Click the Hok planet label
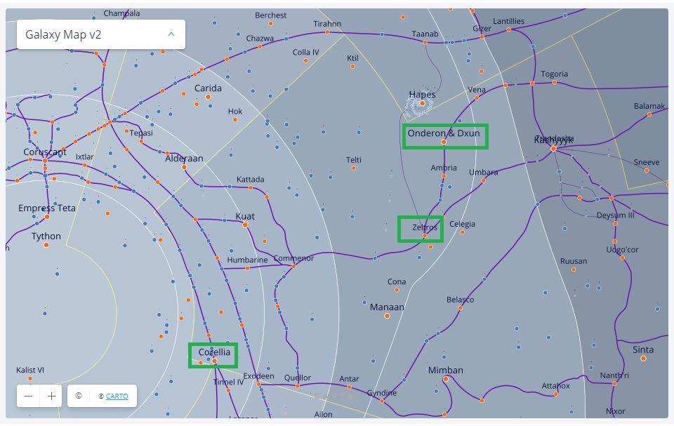The width and height of the screenshot is (674, 426). (x=235, y=111)
